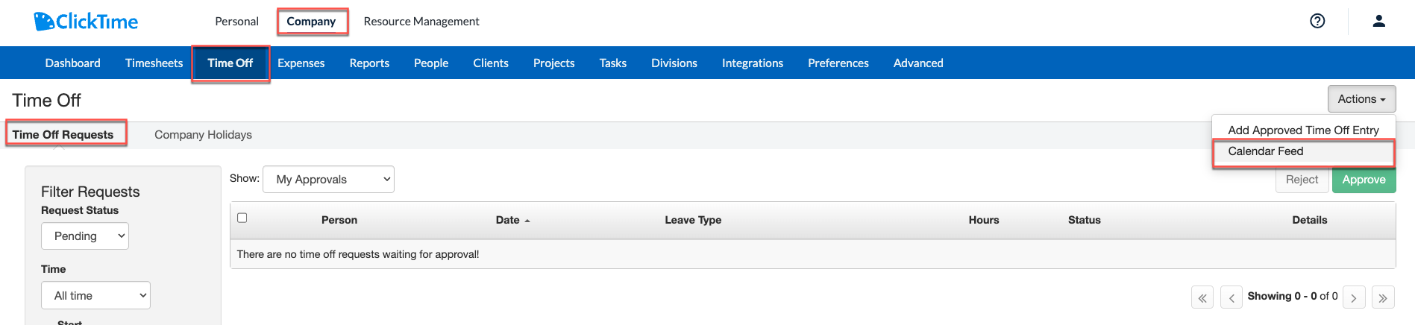Choose Add Approved Time Off Entry

point(1303,130)
